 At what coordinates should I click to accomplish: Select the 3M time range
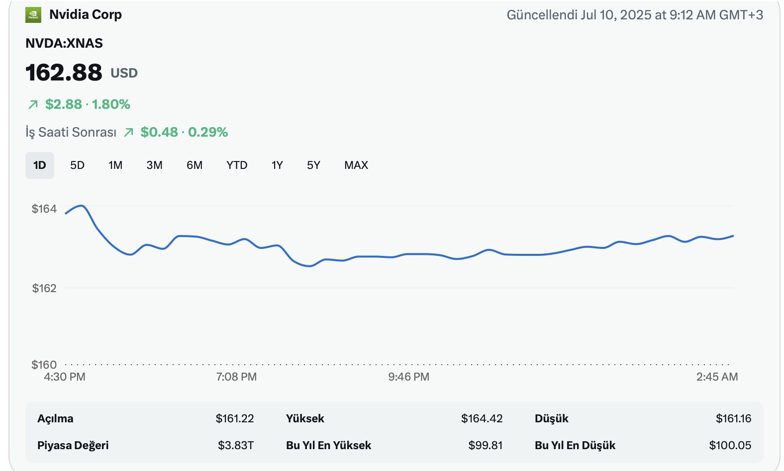coord(154,165)
